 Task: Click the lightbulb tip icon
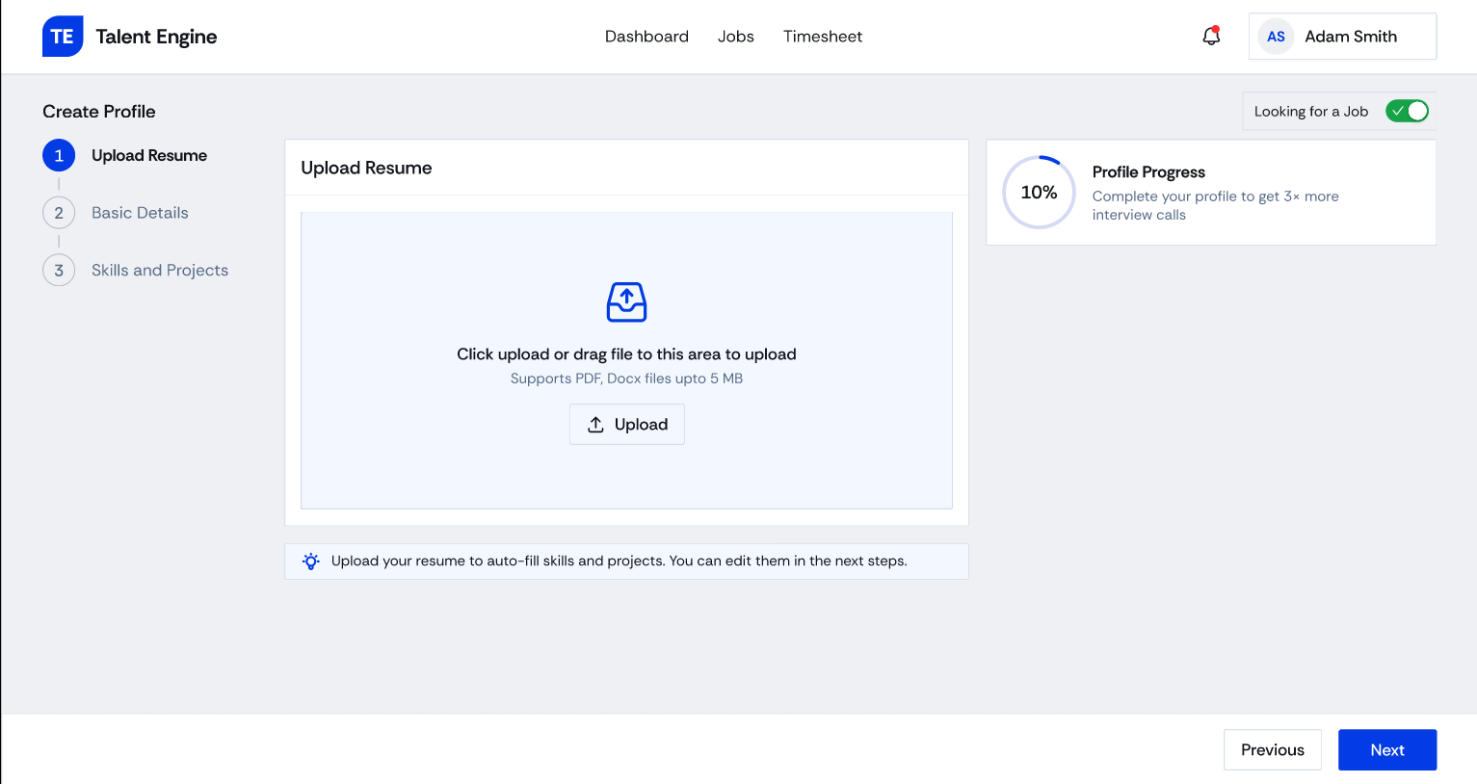tap(311, 562)
